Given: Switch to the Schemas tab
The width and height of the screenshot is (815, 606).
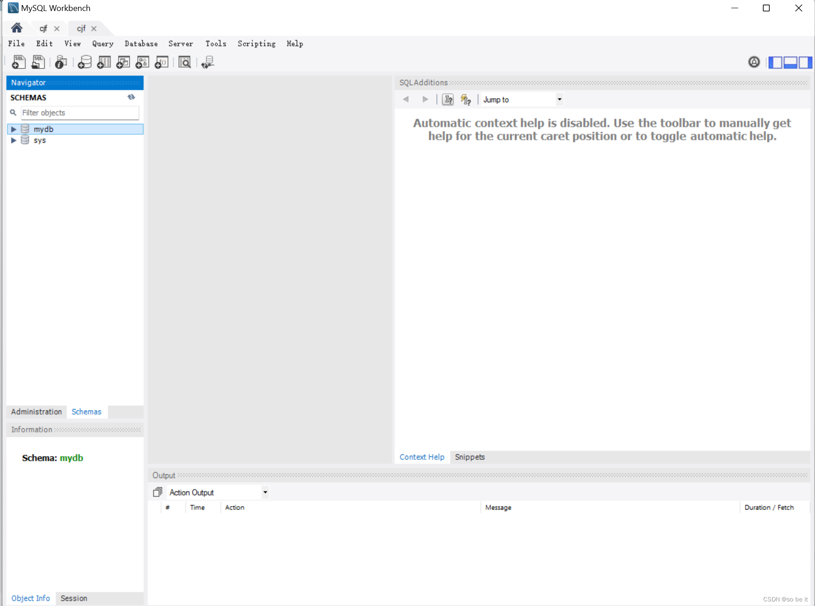Looking at the screenshot, I should tap(86, 412).
